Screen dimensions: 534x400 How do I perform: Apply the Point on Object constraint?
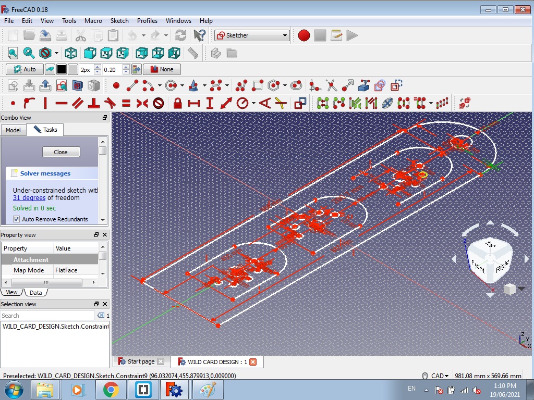point(29,103)
